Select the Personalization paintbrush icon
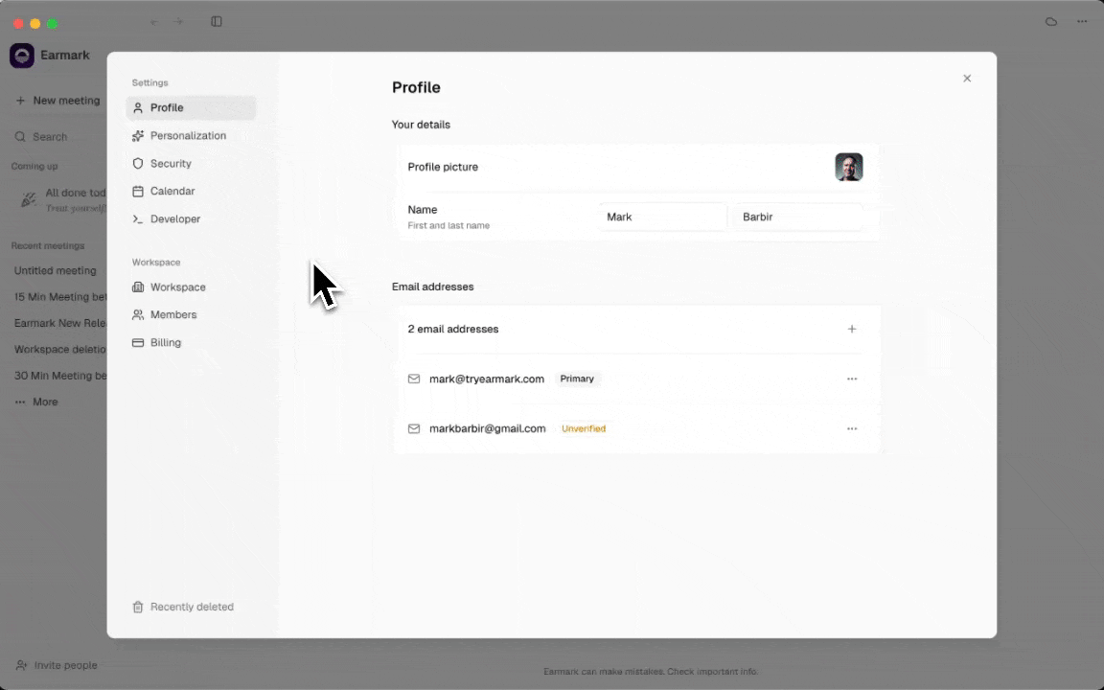 click(x=137, y=135)
